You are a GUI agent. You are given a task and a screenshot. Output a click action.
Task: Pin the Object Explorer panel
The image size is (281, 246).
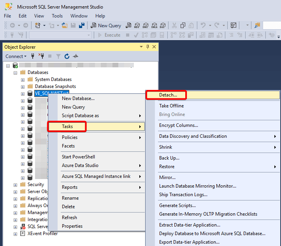148,47
